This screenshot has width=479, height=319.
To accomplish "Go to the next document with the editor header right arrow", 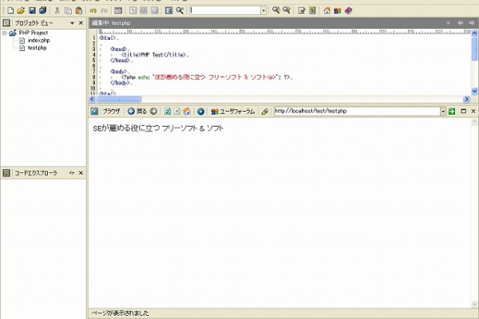I will tap(471, 23).
